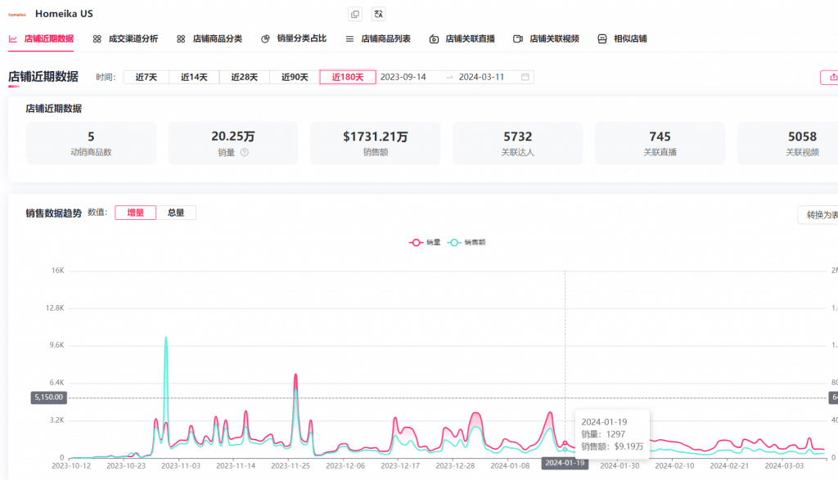
Task: Click the export icon button at top right
Action: 830,77
